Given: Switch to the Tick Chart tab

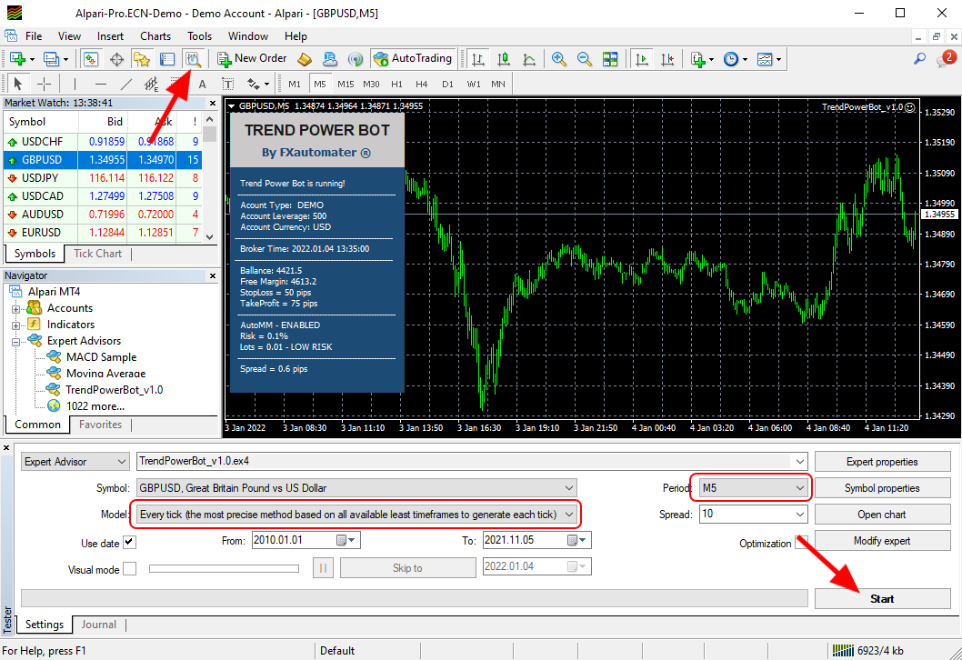Looking at the screenshot, I should pyautogui.click(x=97, y=254).
